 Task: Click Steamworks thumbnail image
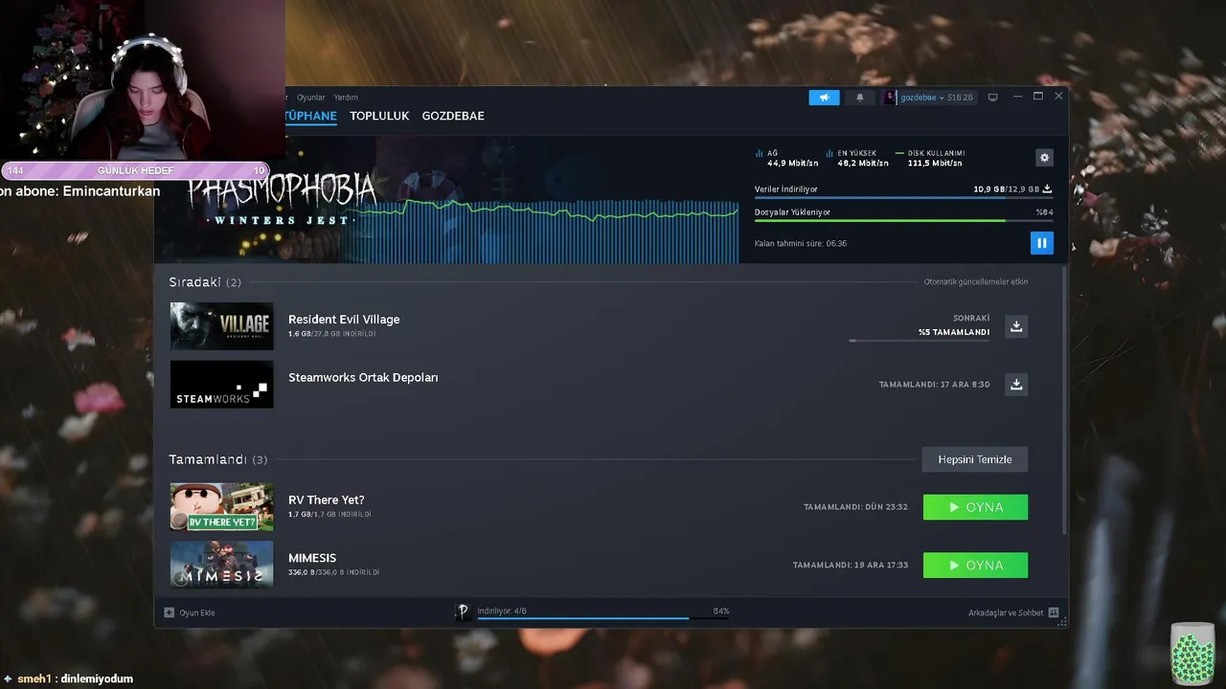221,384
